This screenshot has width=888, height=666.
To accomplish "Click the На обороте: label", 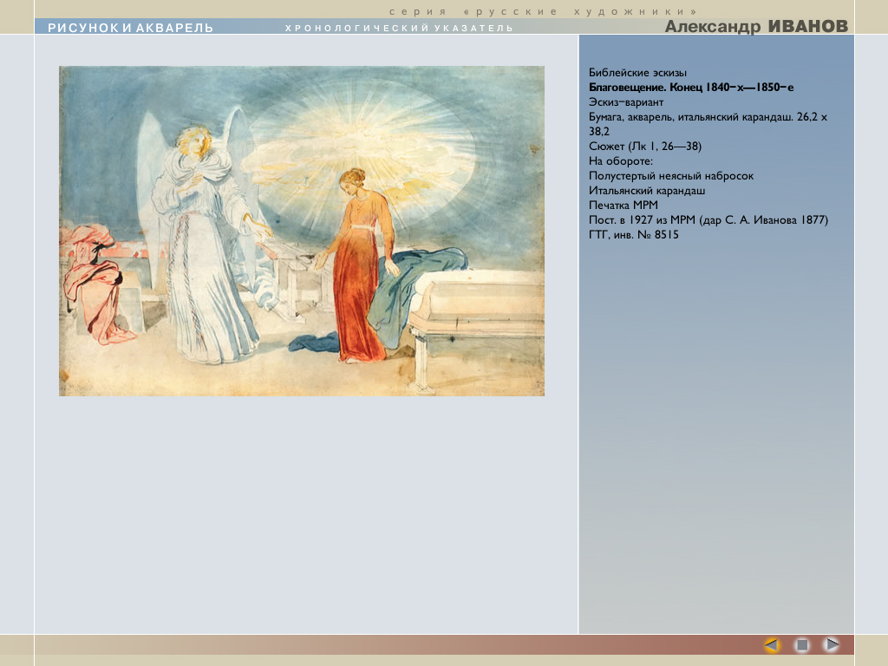I will coord(620,161).
